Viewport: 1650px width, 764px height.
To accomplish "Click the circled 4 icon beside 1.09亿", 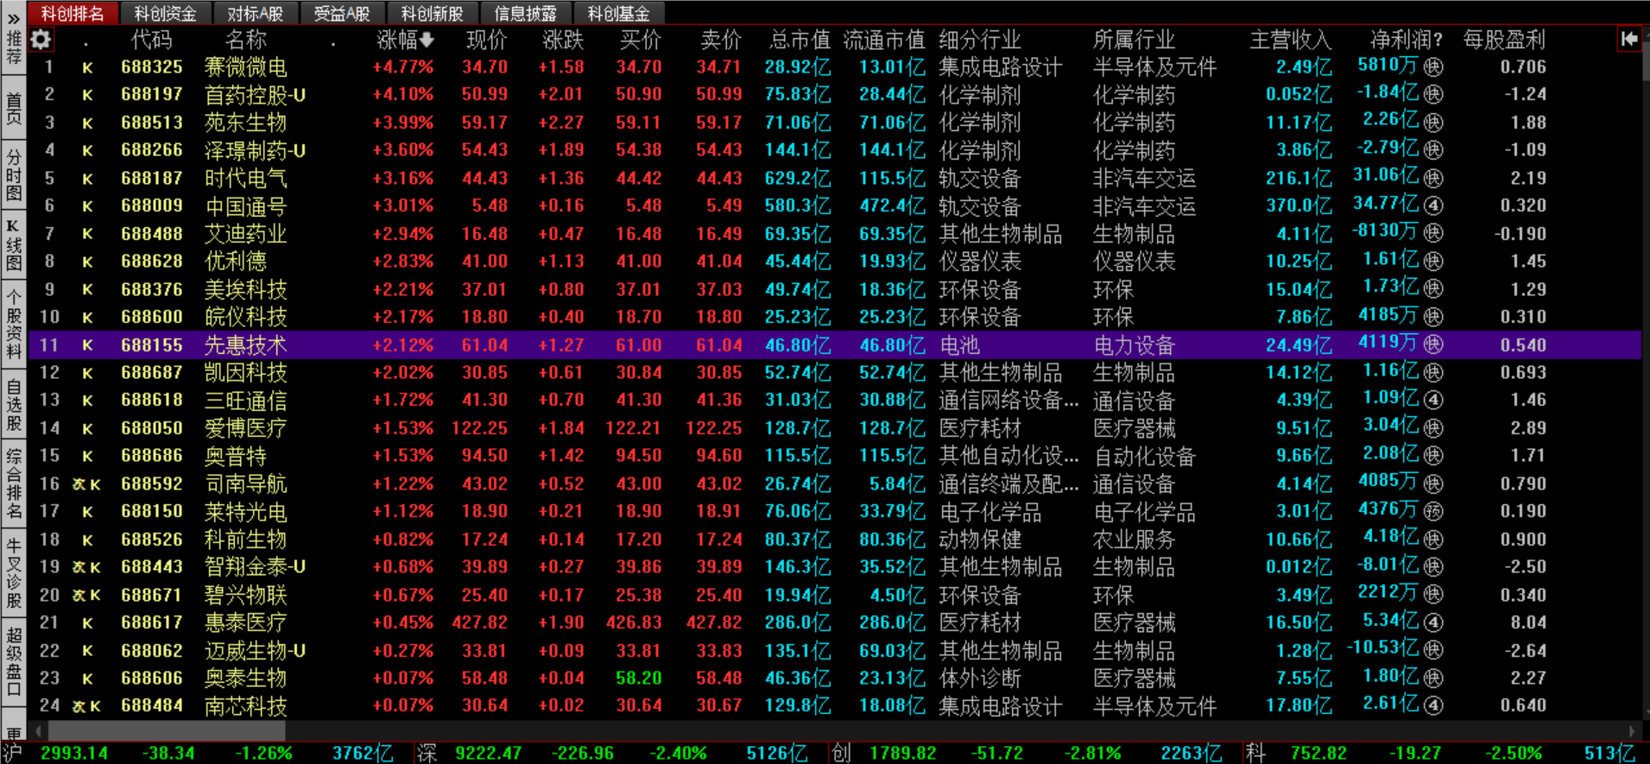I will tap(1433, 400).
